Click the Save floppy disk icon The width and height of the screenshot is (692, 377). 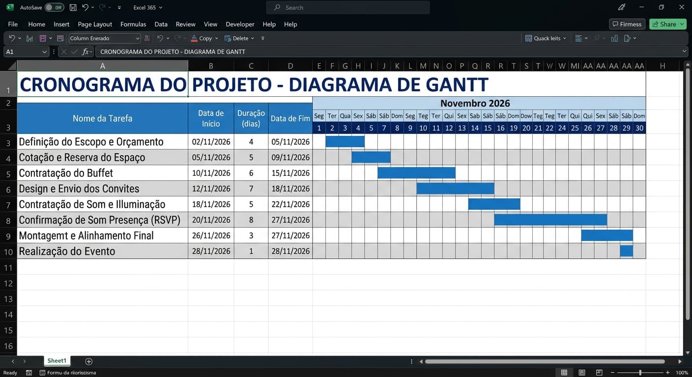(73, 7)
